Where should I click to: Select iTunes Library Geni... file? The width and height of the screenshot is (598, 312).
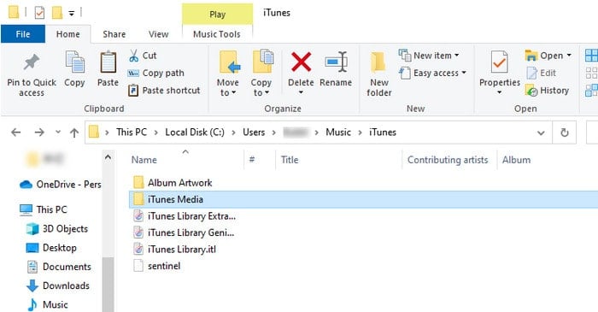(x=184, y=233)
